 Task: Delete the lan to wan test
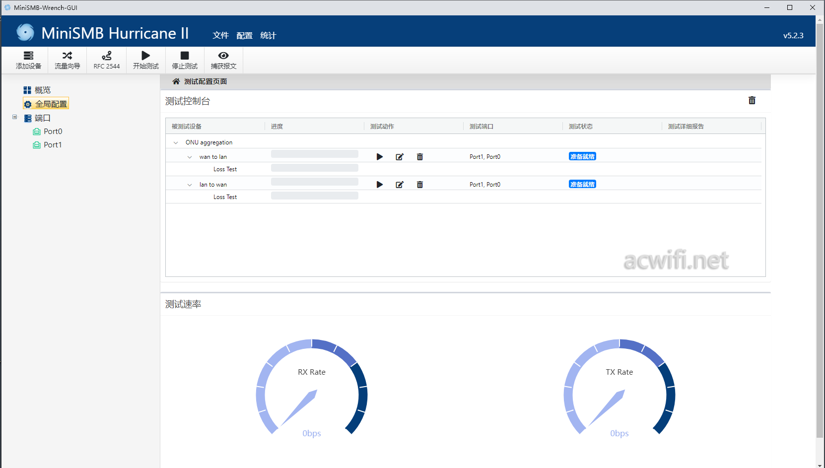click(x=420, y=185)
